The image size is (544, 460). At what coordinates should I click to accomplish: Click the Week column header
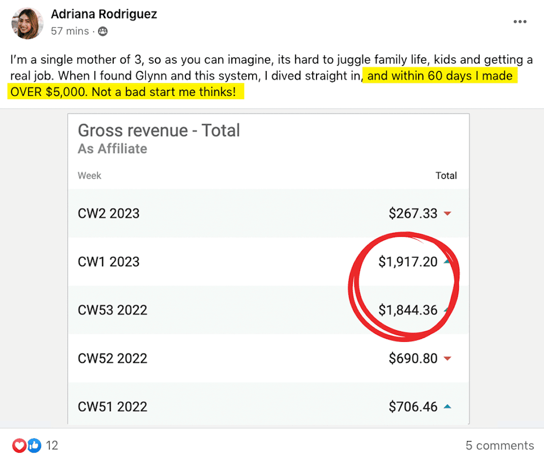click(x=90, y=175)
